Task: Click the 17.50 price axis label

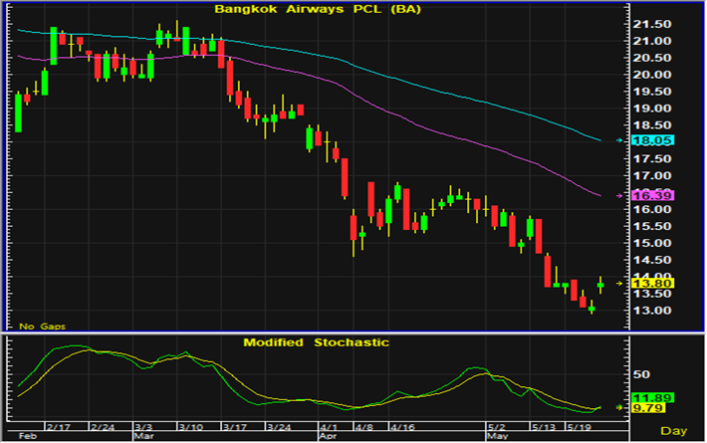Action: coord(652,159)
